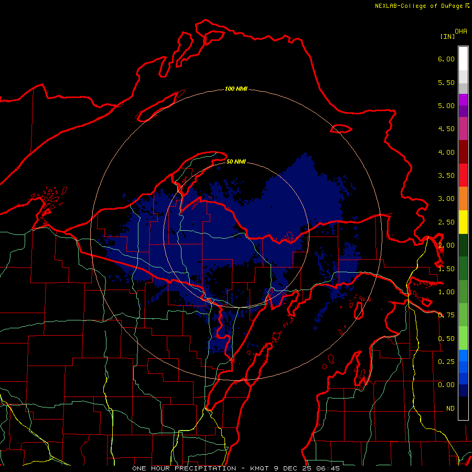
Task: Click the 4.50 legend value
Action: 446,129
